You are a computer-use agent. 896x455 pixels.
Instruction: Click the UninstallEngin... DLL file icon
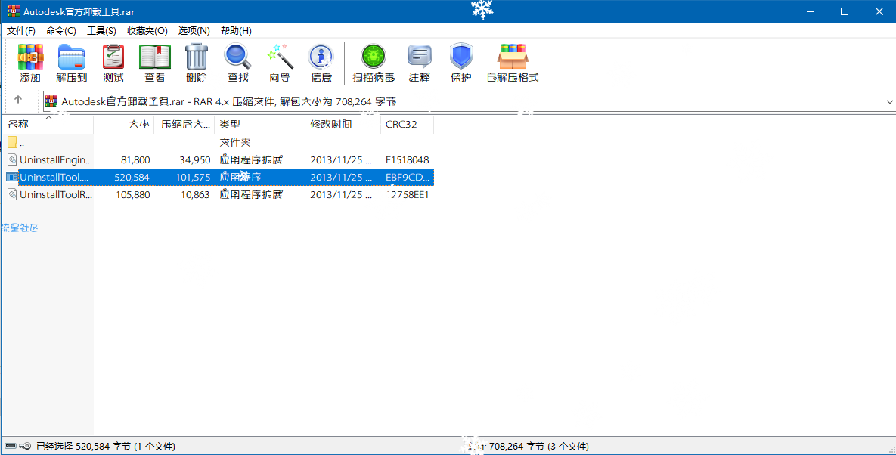pyautogui.click(x=13, y=159)
